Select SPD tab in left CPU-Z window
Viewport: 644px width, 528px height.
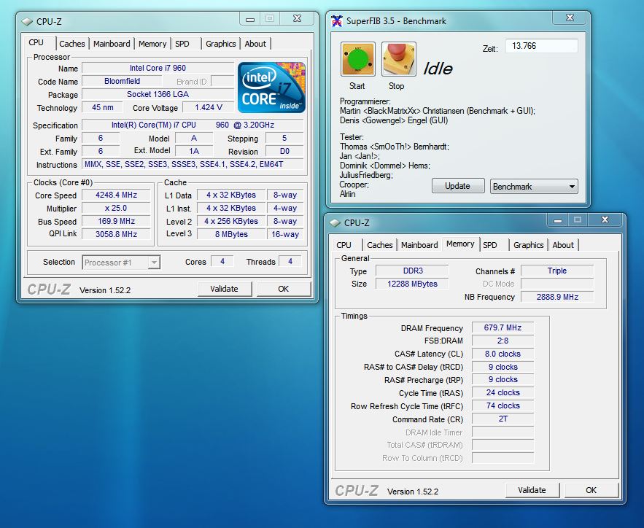click(182, 44)
